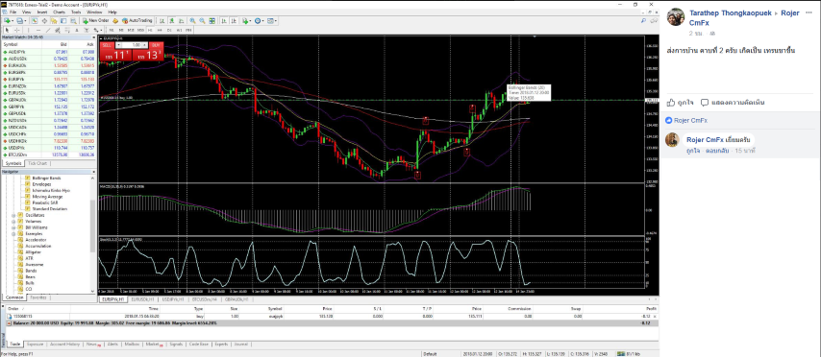Click the red SELL button on chart

(x=108, y=45)
